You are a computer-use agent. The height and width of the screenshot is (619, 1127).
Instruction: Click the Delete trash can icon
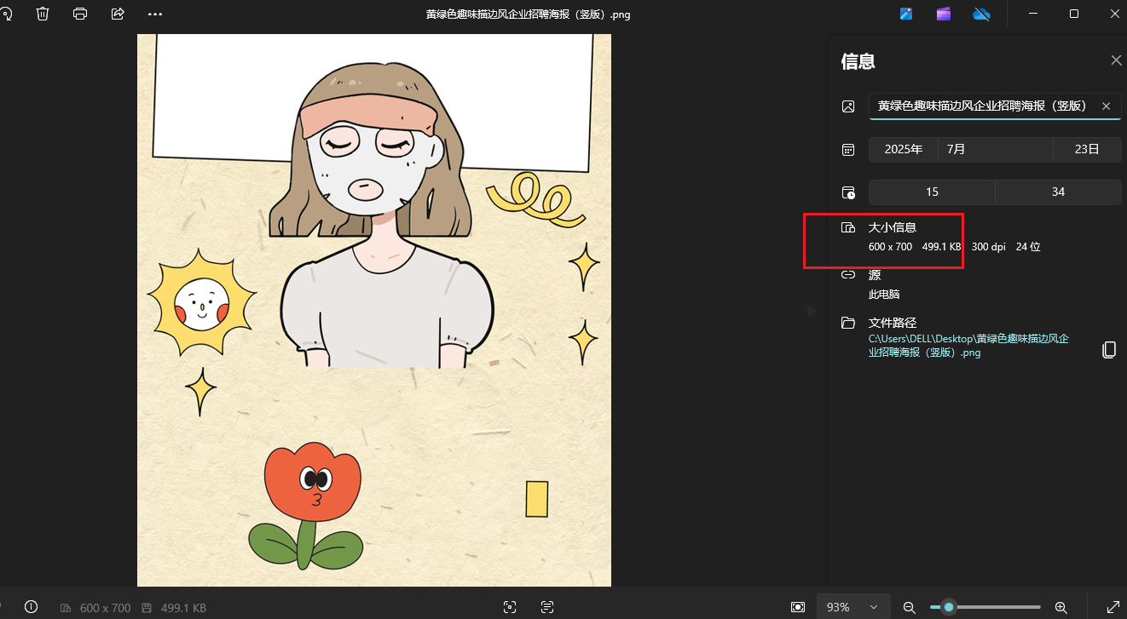[43, 14]
